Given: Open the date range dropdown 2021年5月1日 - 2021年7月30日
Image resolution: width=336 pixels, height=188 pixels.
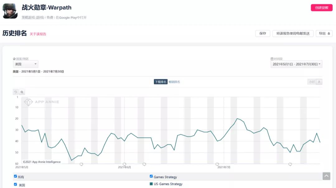Looking at the screenshot, I should click(x=296, y=64).
